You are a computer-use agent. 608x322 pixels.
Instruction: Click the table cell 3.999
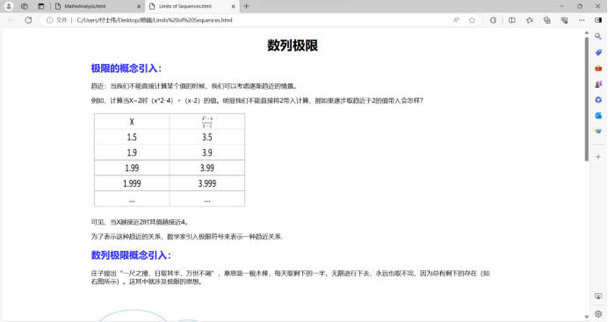[x=207, y=183]
